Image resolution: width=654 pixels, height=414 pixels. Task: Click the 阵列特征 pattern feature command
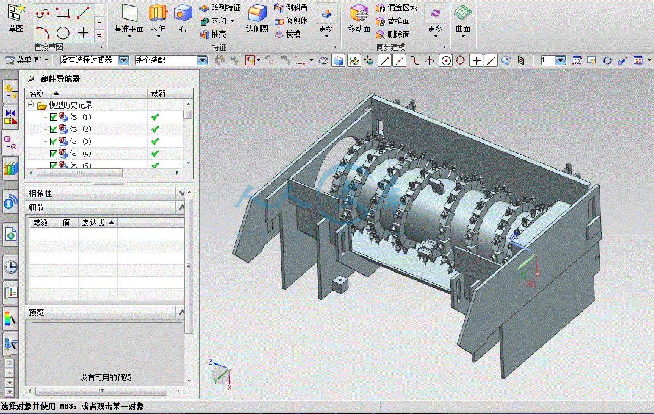tap(220, 7)
